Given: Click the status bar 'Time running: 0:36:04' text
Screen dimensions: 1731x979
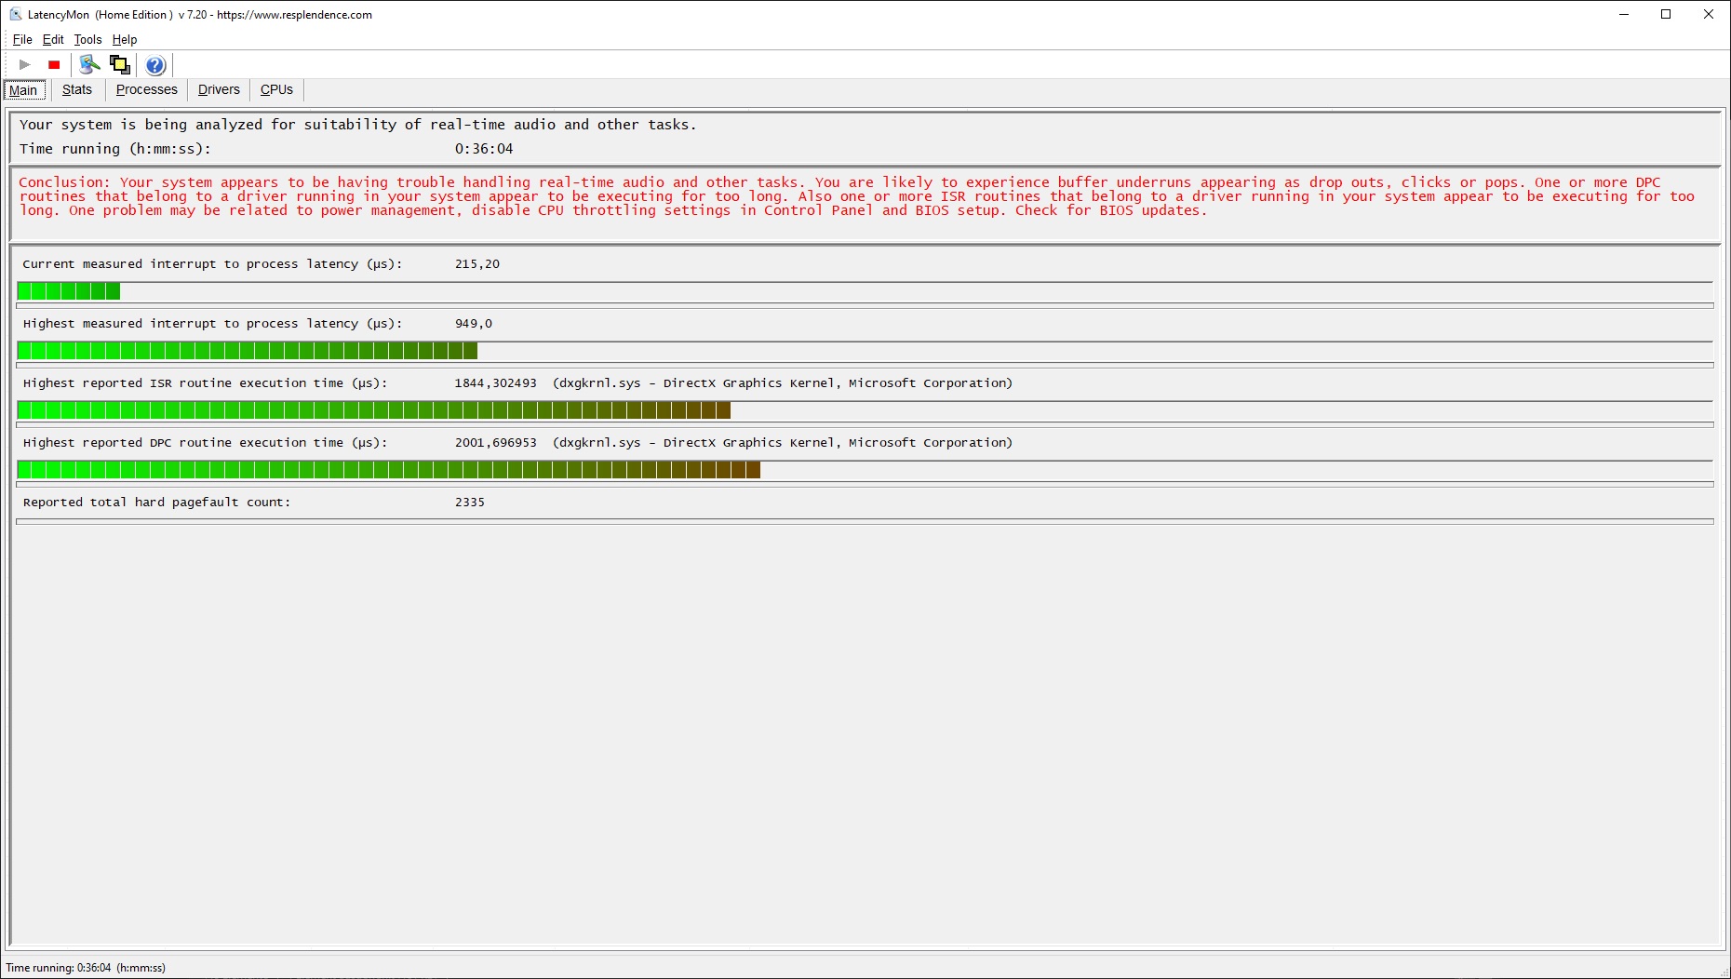Looking at the screenshot, I should click(x=86, y=968).
